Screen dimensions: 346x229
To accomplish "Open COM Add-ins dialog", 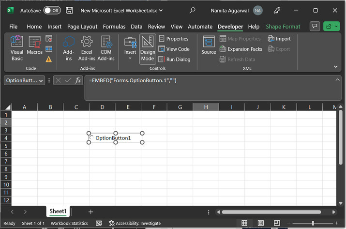I will point(106,48).
